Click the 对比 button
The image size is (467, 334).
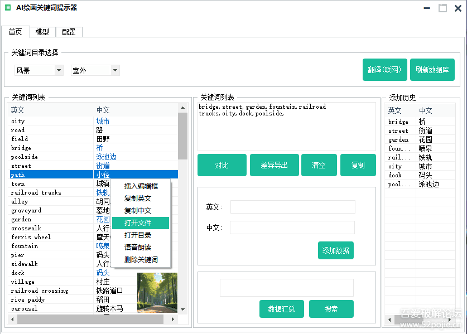coord(222,165)
